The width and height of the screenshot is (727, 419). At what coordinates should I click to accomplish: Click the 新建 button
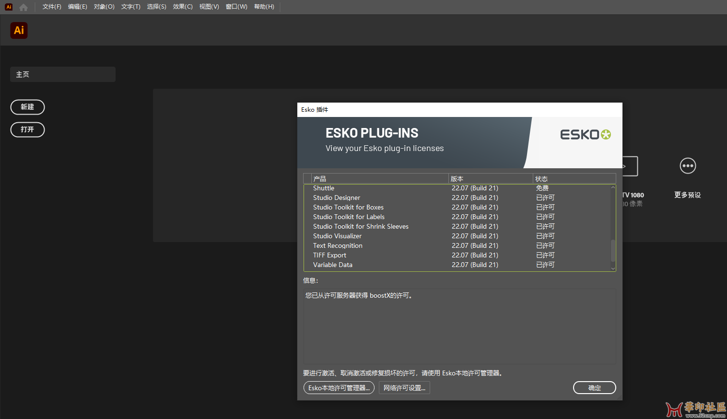coord(27,107)
